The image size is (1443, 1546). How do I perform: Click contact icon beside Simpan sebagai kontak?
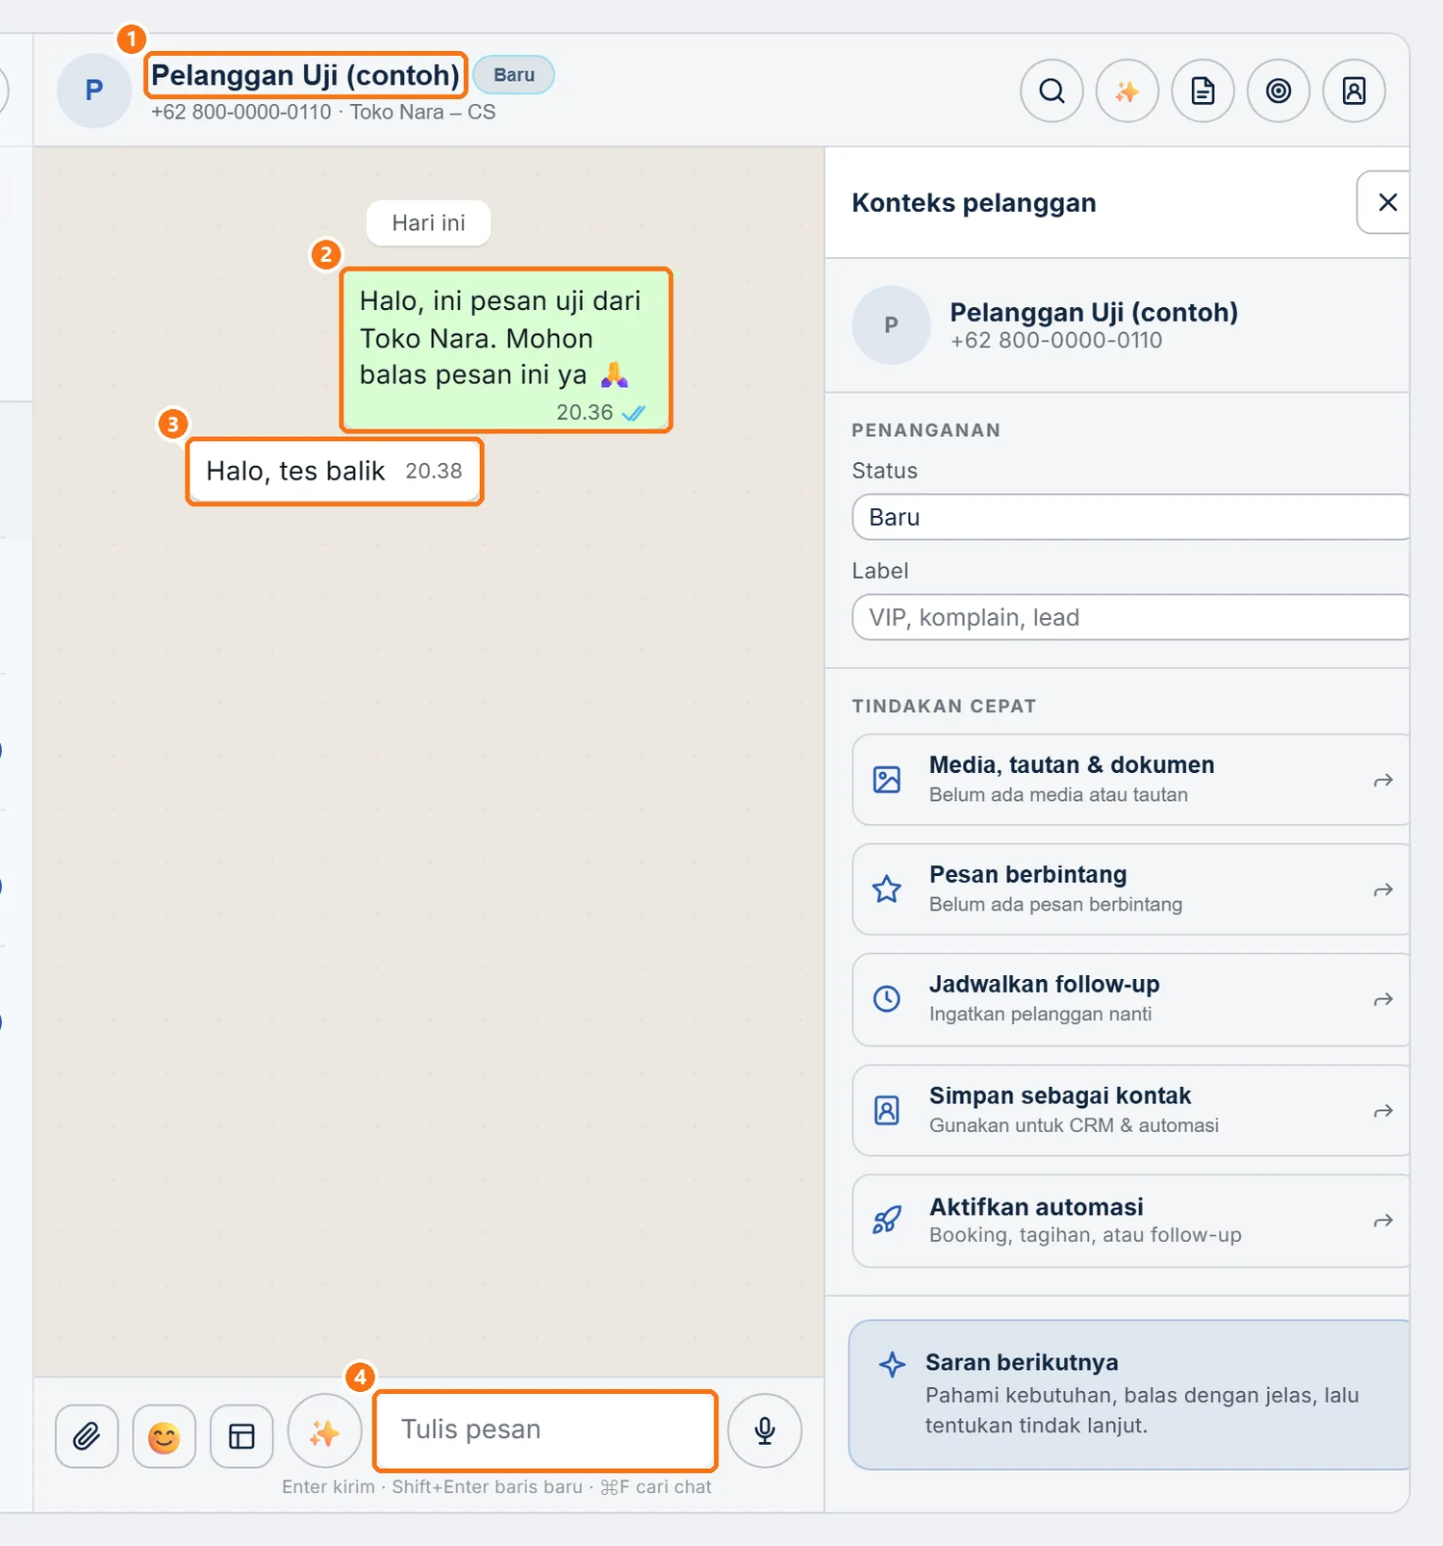pyautogui.click(x=887, y=1111)
